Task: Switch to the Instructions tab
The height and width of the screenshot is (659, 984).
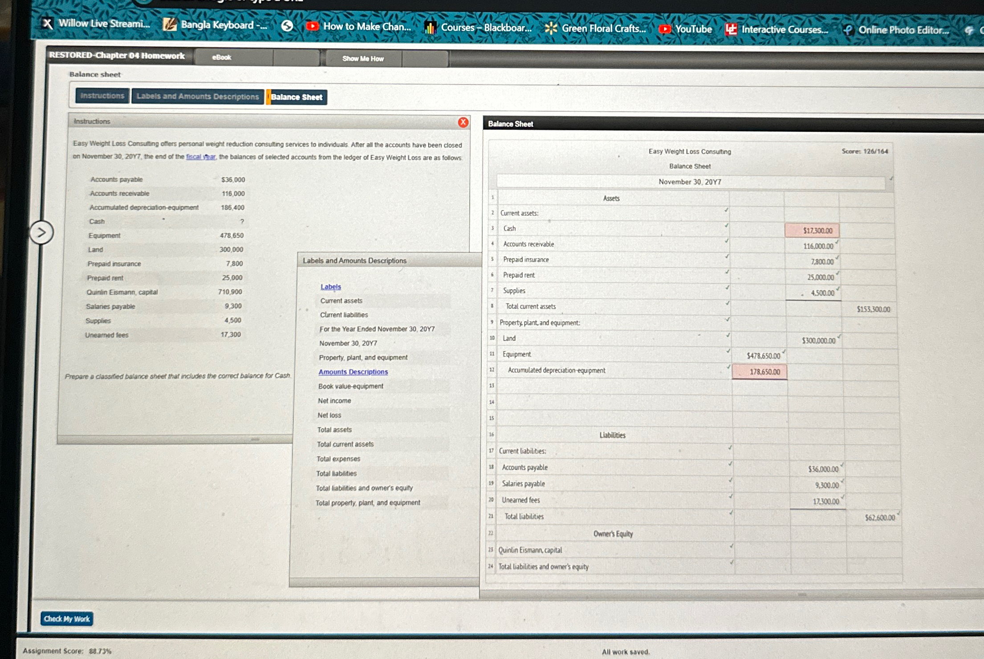Action: [x=102, y=96]
